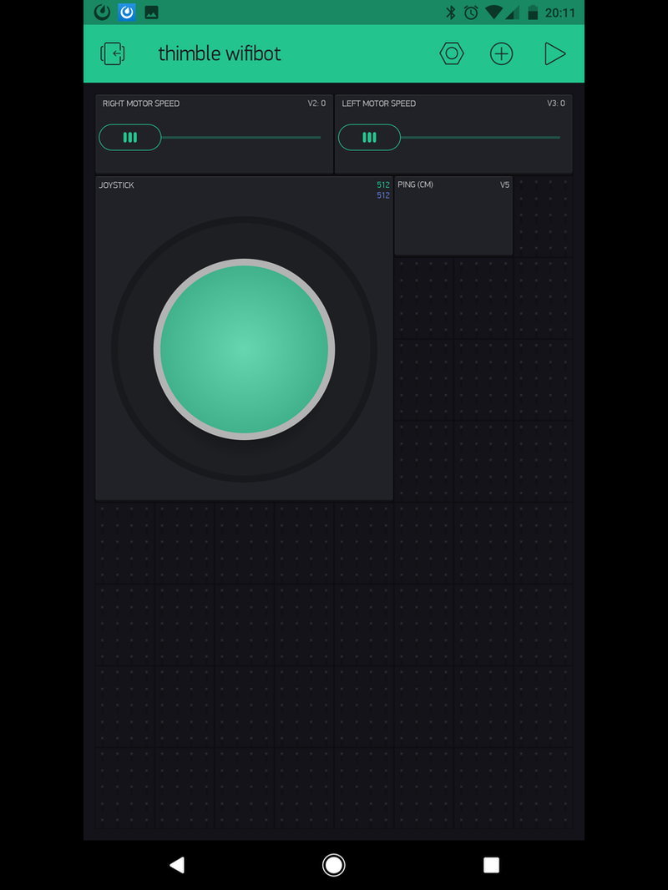Tap the battery status icon
Image resolution: width=668 pixels, height=890 pixels.
click(533, 13)
